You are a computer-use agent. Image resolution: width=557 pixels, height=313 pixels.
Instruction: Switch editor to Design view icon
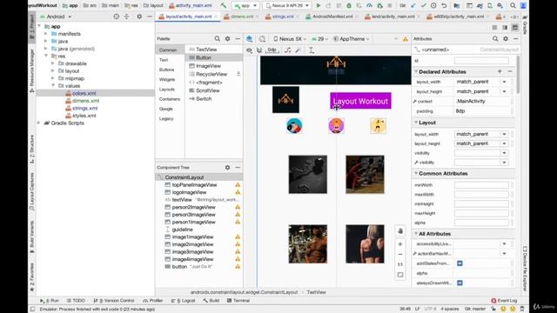point(514,27)
